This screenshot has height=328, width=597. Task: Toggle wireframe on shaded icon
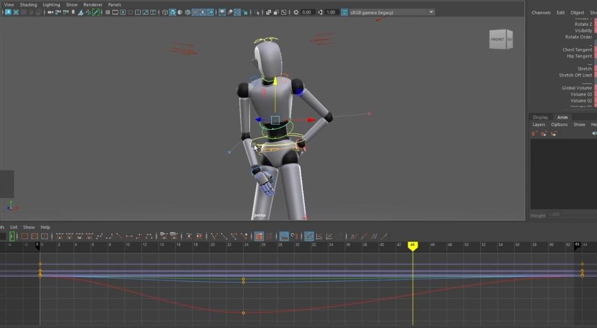coord(188,12)
